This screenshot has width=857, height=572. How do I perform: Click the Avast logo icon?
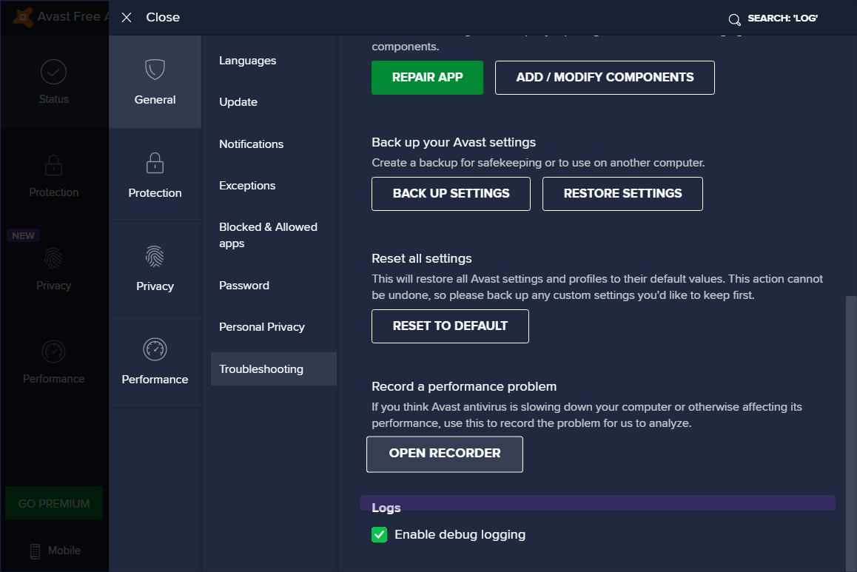pos(22,18)
